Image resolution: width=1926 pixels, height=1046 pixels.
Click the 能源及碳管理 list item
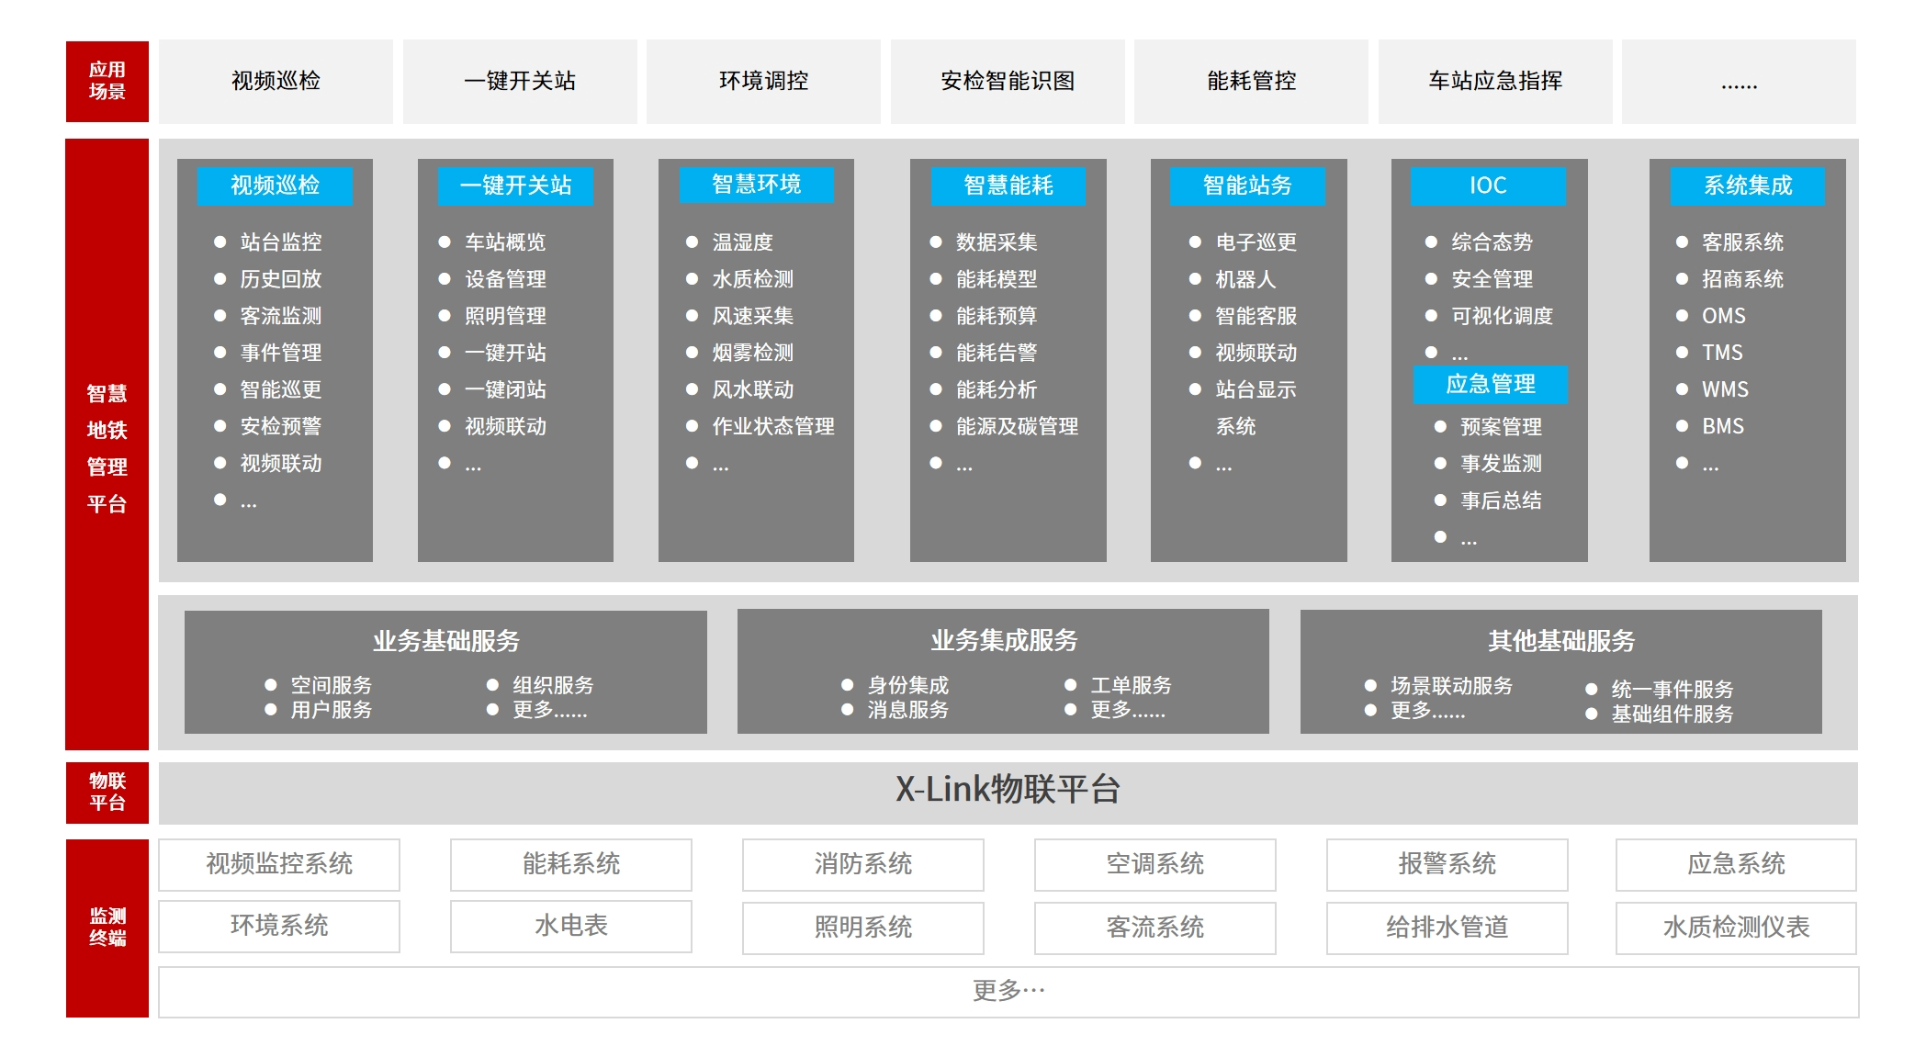[1017, 426]
